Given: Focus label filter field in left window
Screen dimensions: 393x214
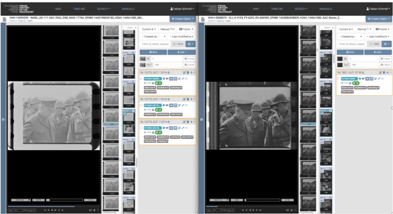Looking at the screenshot, I should [155, 44].
